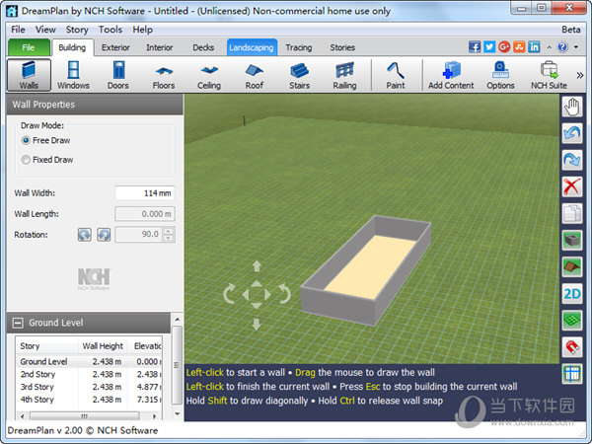Switch to the Interior tab
Image resolution: width=592 pixels, height=444 pixels.
point(159,47)
